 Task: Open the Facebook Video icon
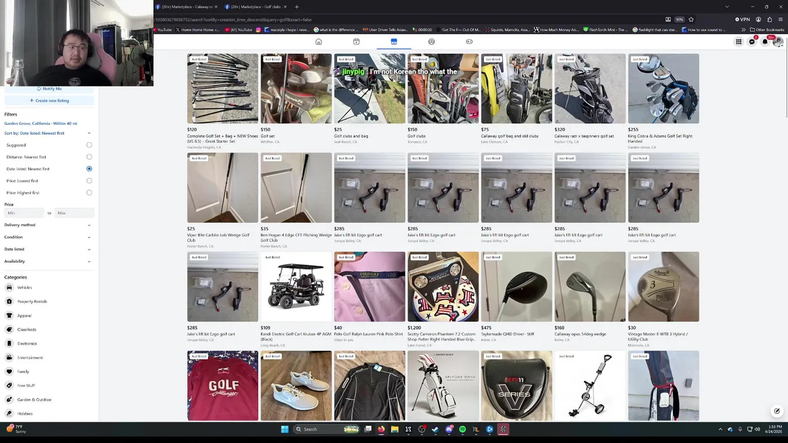click(356, 42)
